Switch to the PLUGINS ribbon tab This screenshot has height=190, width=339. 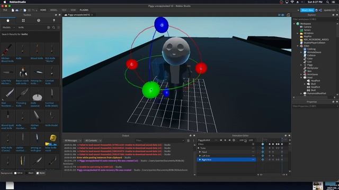pyautogui.click(x=84, y=10)
